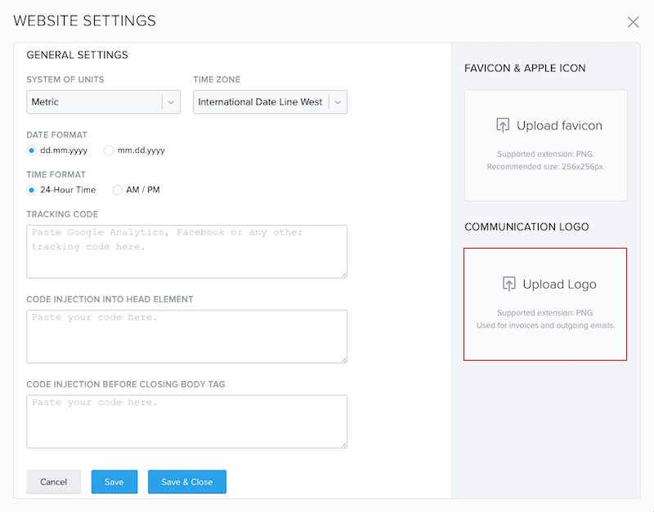Screen dimensions: 654x512
Task: Select dd.mm.yyyy date format
Action: point(31,150)
